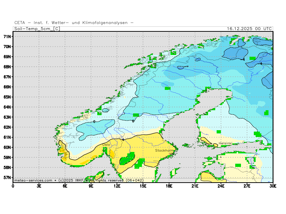
Task: Select the 15E longitude label
Action: click(143, 185)
